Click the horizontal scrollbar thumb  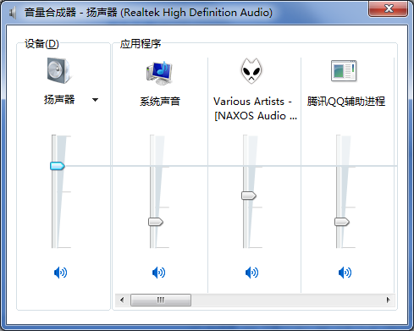[x=161, y=300]
